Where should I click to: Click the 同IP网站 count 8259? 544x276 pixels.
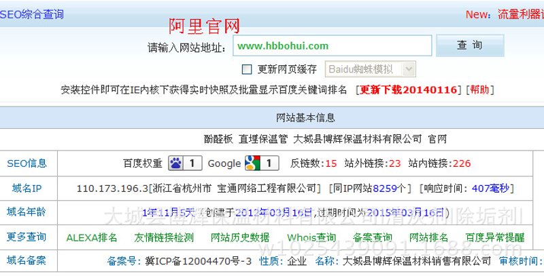385,189
